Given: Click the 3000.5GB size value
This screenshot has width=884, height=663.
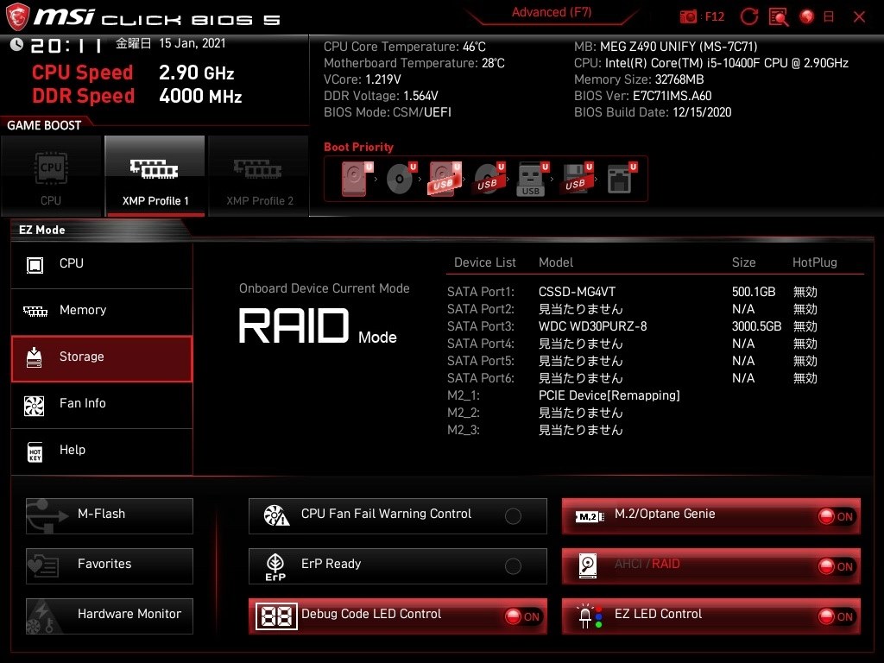Looking at the screenshot, I should 756,326.
